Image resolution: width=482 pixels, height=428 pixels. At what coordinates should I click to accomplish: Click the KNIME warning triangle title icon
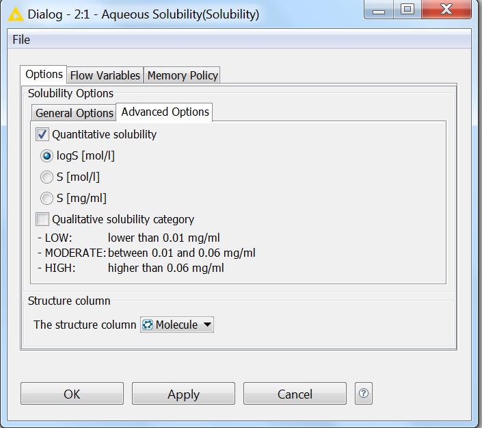[x=13, y=14]
